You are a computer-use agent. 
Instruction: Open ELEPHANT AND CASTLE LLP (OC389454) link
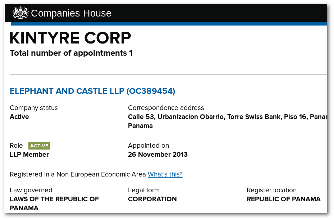[x=92, y=91]
